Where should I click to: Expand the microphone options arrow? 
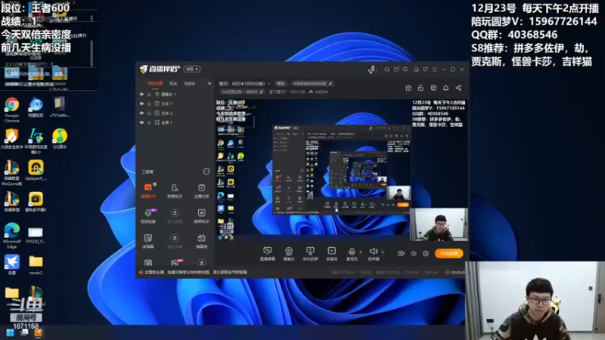pyautogui.click(x=361, y=252)
